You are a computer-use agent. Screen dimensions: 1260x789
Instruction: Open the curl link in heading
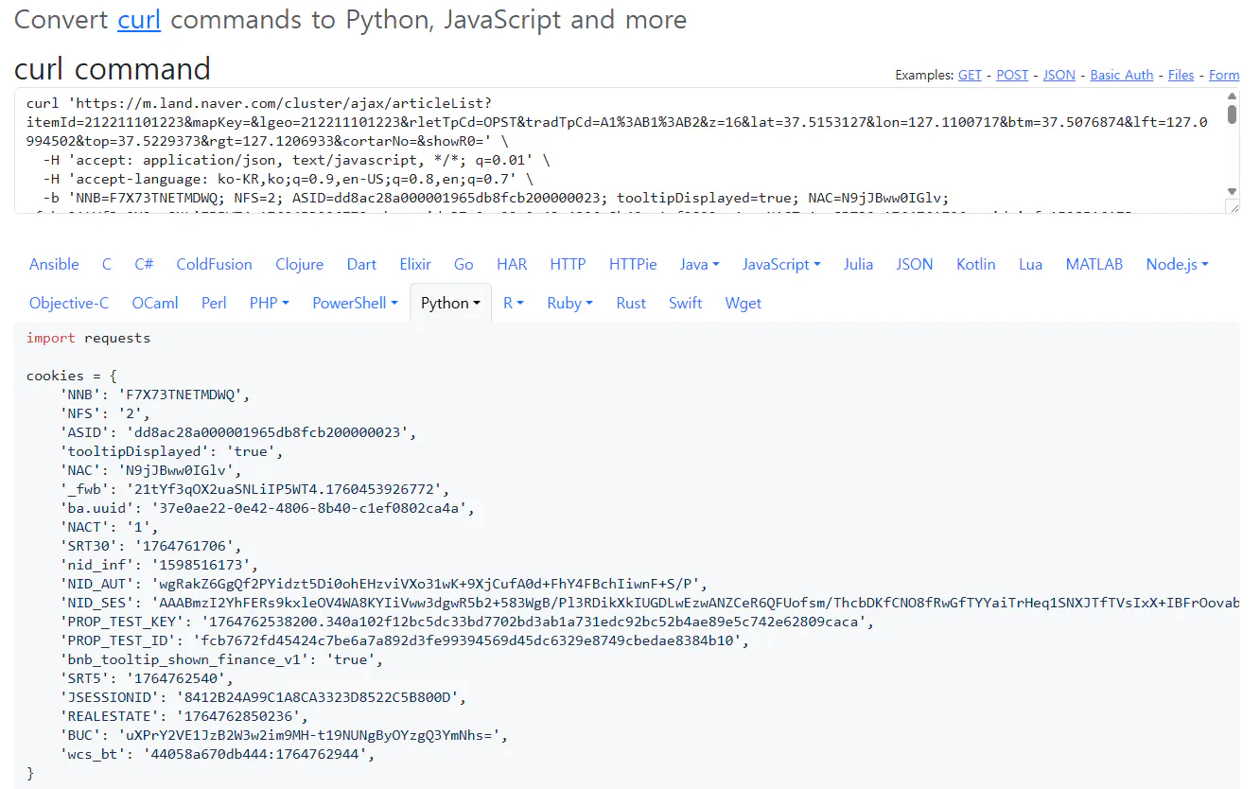click(139, 19)
